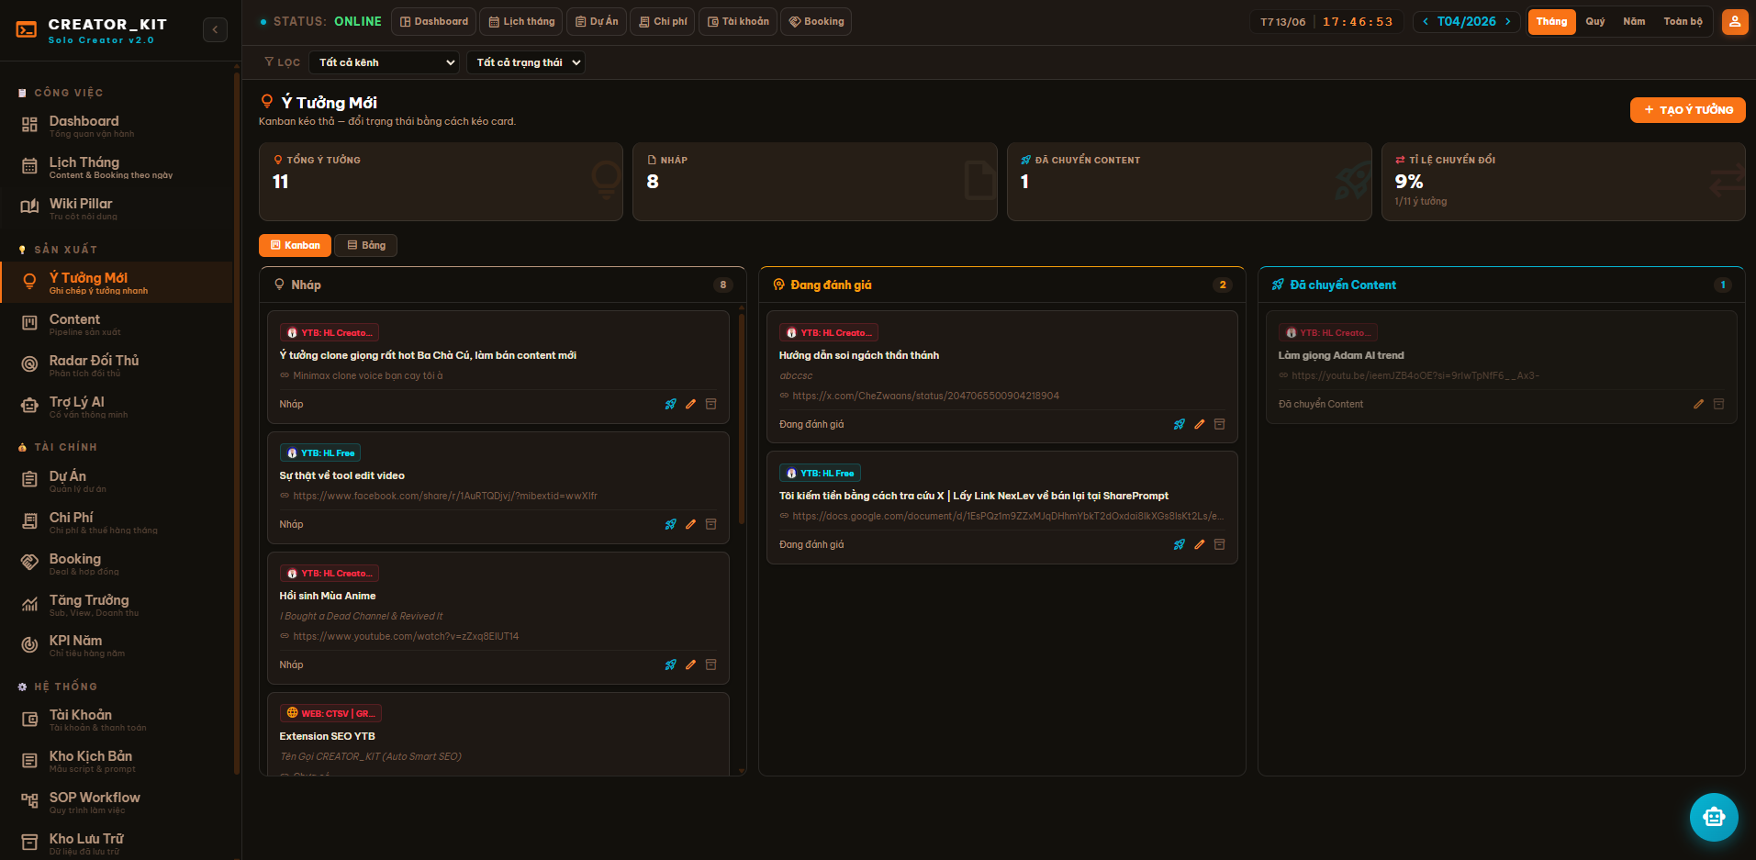The image size is (1756, 860).
Task: Edit the 'Hồi sinh Mùa Anime' card with pencil
Action: point(690,665)
